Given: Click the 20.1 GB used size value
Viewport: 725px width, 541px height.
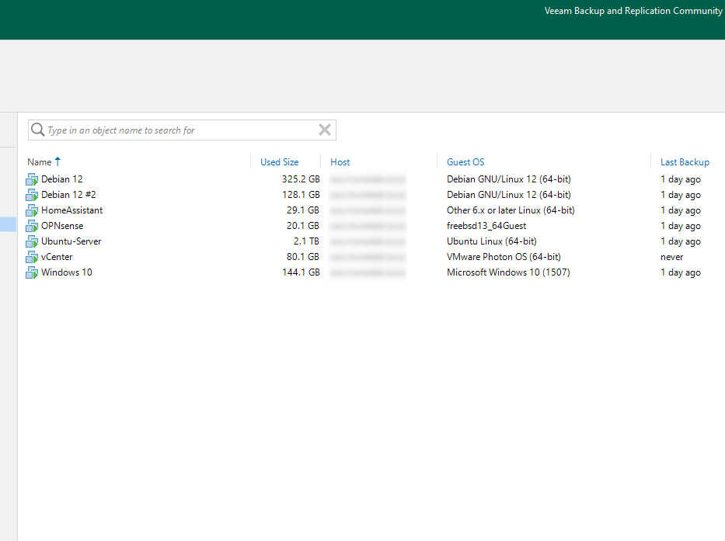Looking at the screenshot, I should click(x=303, y=226).
